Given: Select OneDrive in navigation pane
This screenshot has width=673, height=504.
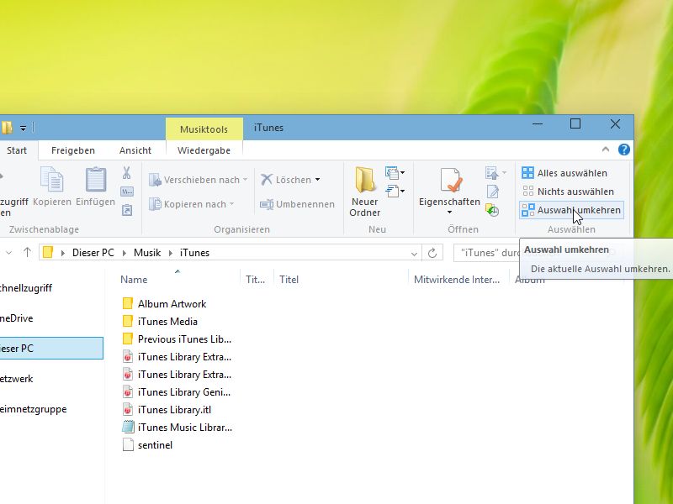Looking at the screenshot, I should pos(16,318).
